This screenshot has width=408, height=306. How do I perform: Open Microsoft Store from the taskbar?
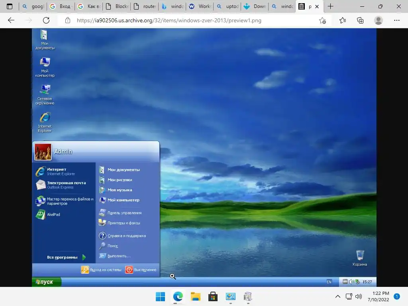(213, 296)
